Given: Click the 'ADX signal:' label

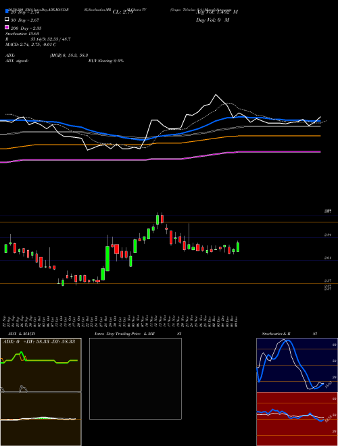Looking at the screenshot, I should (17, 61).
